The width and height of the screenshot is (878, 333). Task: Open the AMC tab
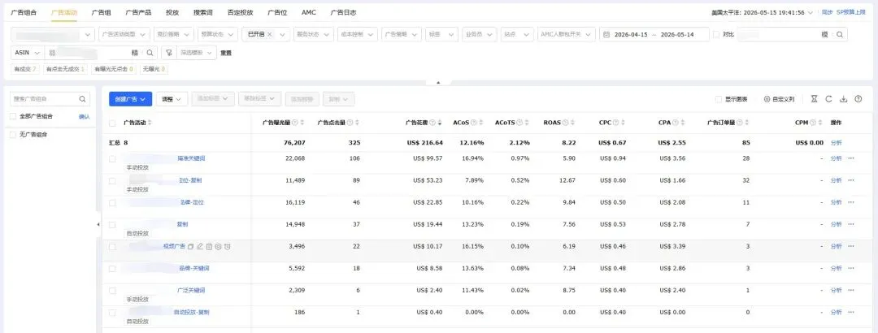[x=309, y=12]
